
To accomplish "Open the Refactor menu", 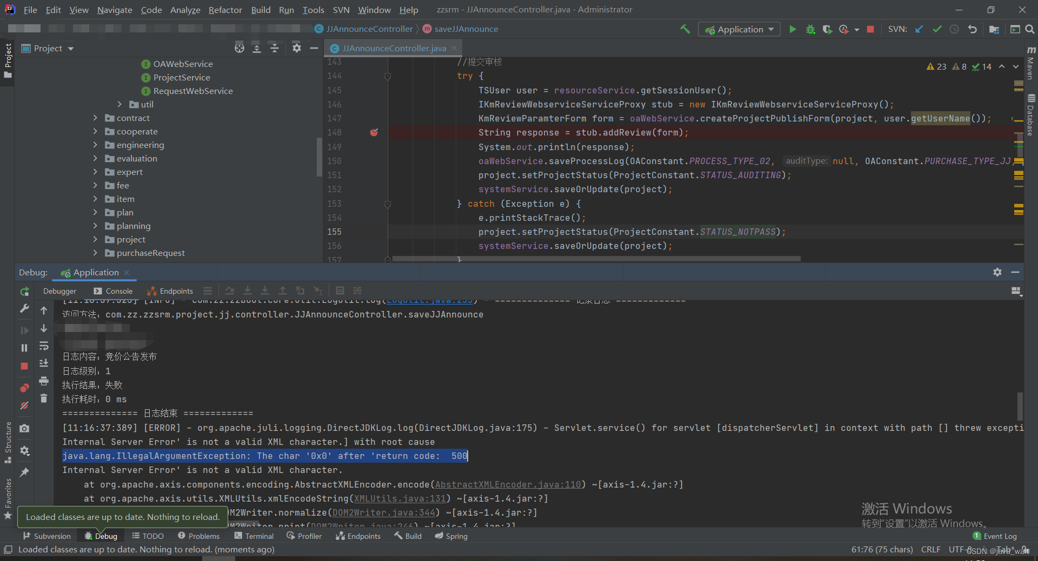I will pyautogui.click(x=225, y=10).
